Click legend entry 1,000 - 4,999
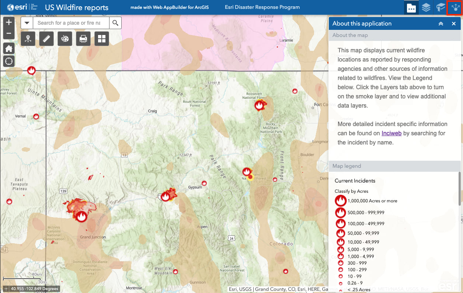This screenshot has width=463, height=293. pyautogui.click(x=361, y=257)
